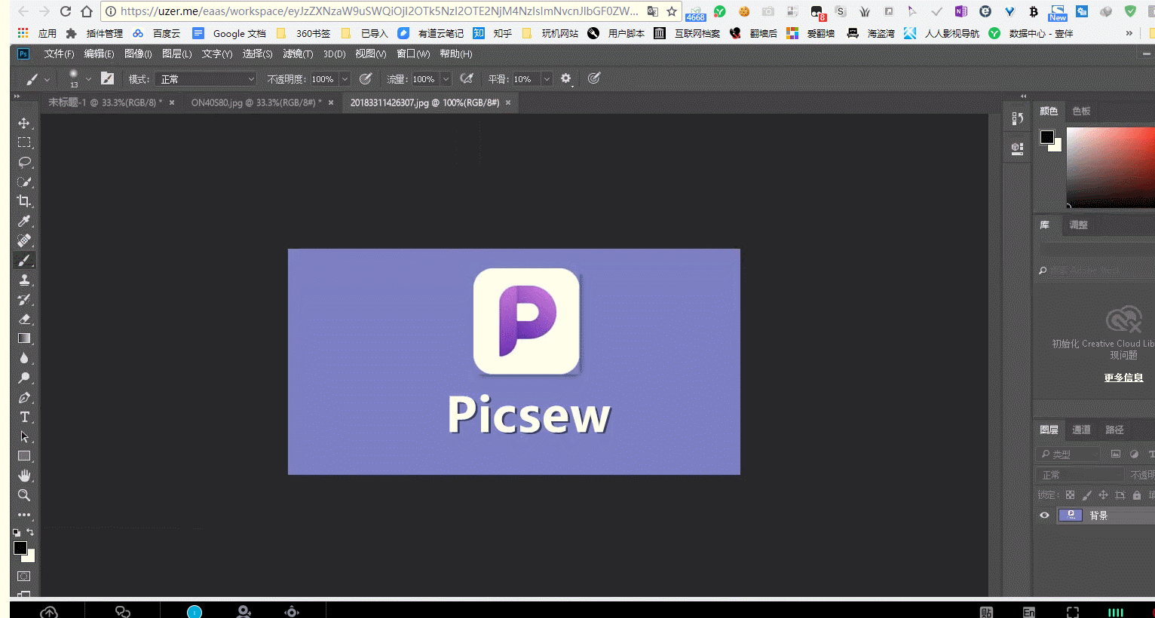Open the tool preset picker arrow
This screenshot has height=618, width=1155.
pos(47,79)
